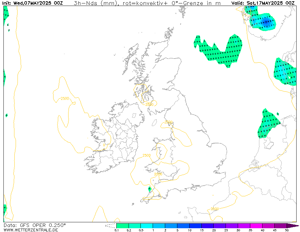300x232 pixels.
Task: Select the blue 2–5 mm legend swatch
Action: coord(171,226)
